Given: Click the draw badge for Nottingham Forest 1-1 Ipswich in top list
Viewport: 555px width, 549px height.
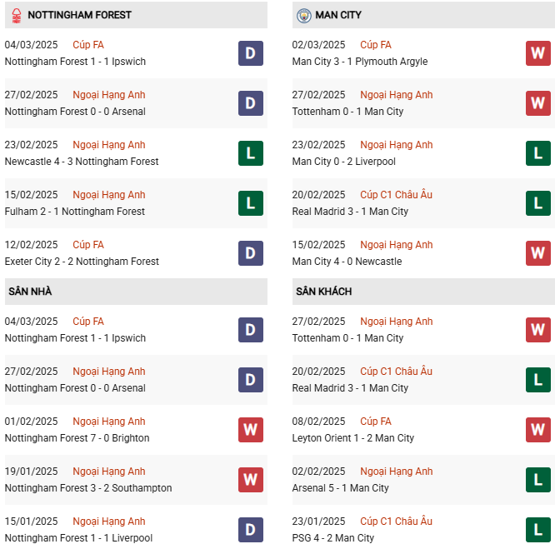Looking at the screenshot, I should 250,53.
